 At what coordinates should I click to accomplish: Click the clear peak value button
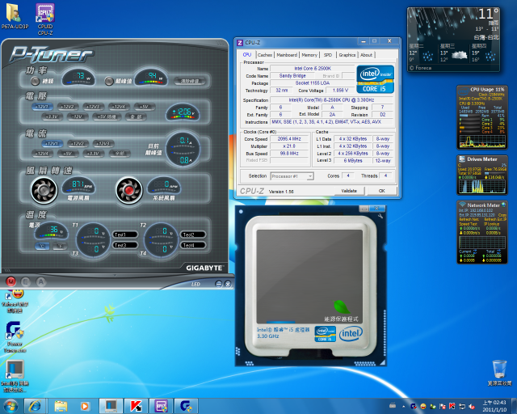point(190,81)
